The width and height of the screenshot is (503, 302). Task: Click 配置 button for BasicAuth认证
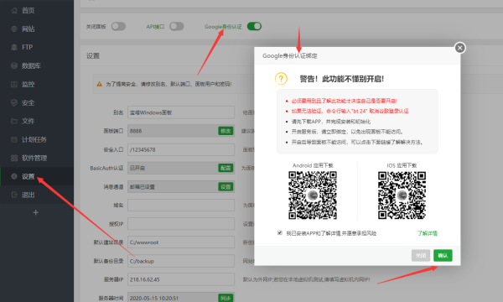point(226,168)
